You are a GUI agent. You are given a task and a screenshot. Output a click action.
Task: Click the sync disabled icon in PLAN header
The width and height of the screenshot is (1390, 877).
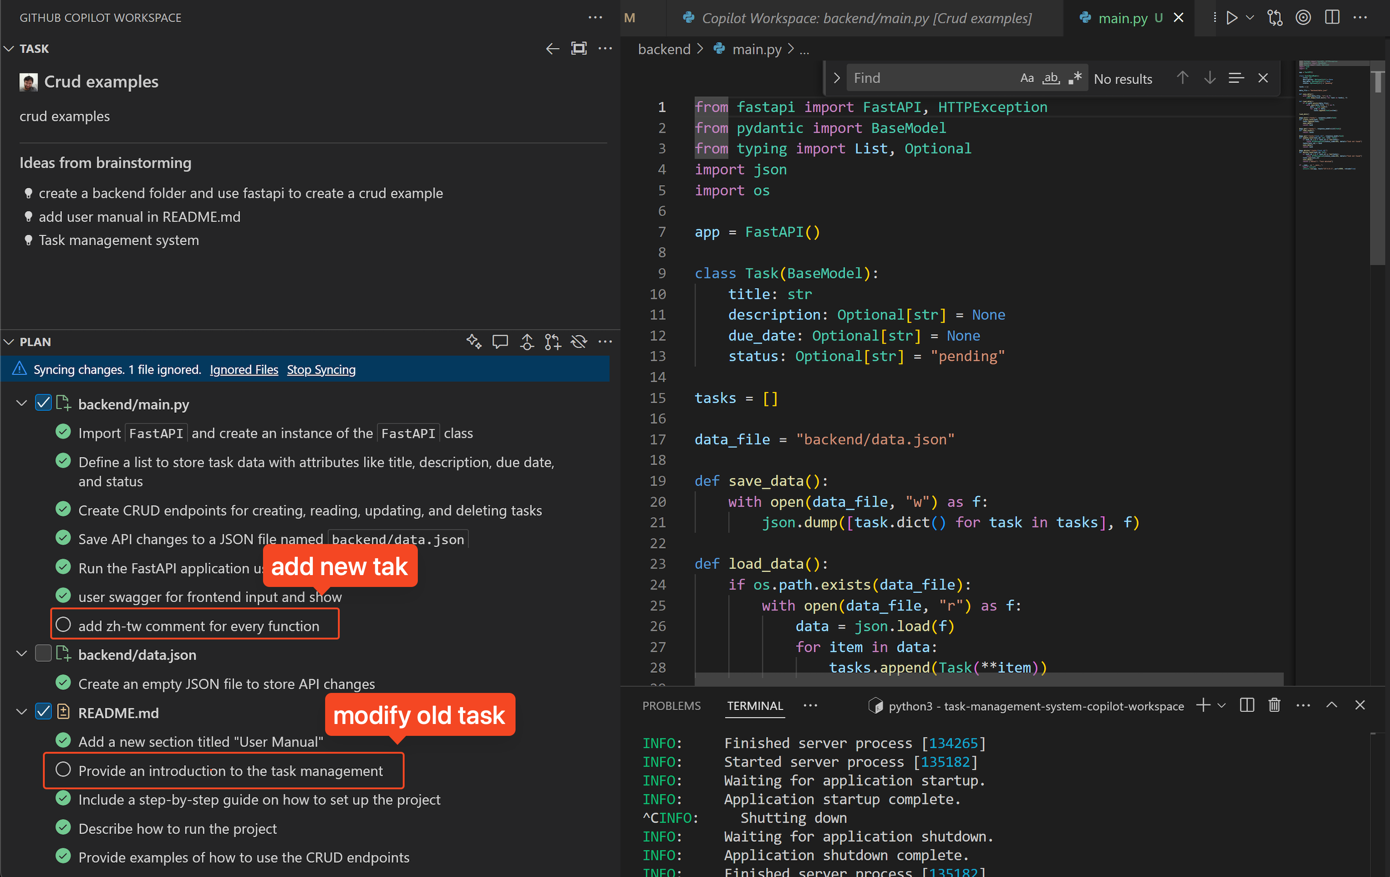pos(579,342)
